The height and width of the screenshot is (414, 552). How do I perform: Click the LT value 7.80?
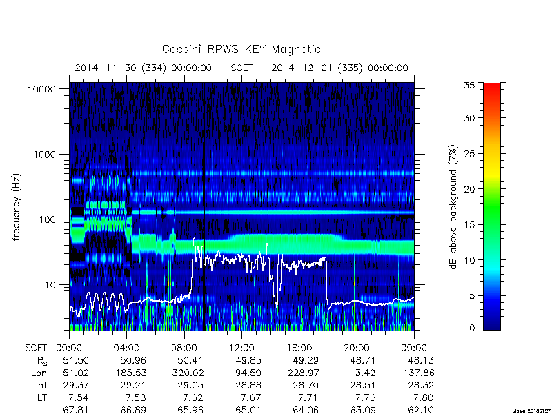click(424, 398)
